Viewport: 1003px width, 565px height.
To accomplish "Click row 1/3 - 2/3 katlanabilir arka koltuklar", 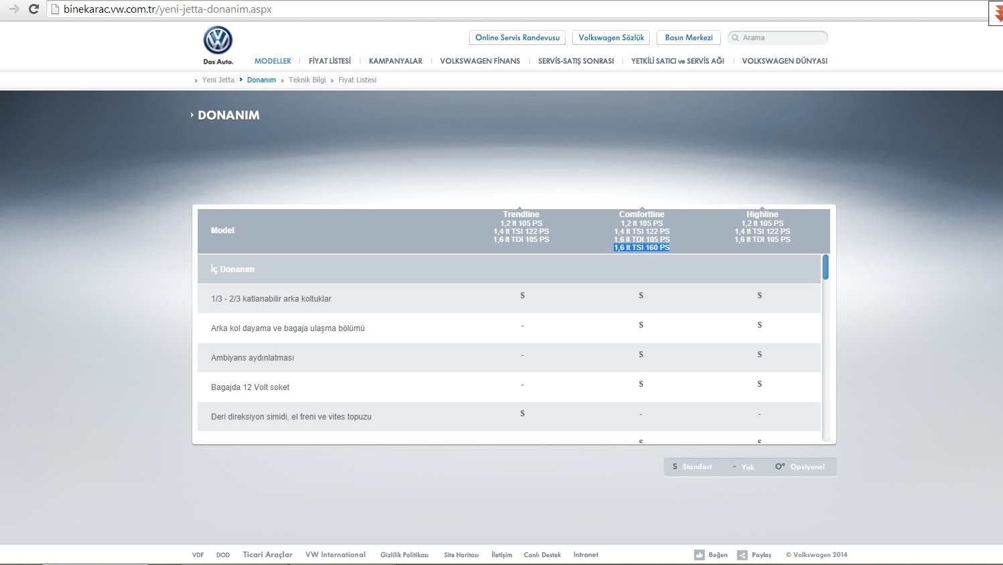I will tap(509, 298).
